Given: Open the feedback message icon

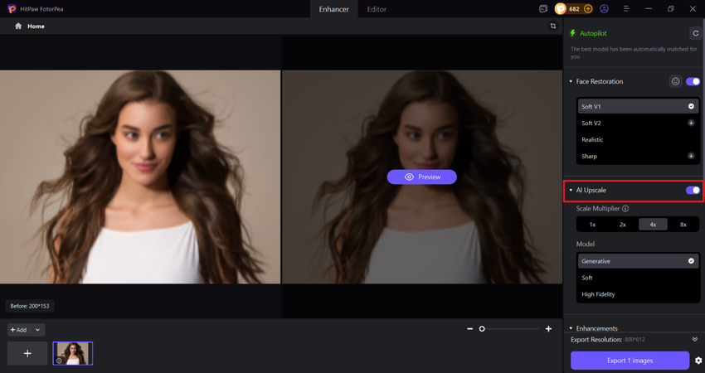Looking at the screenshot, I should point(543,8).
